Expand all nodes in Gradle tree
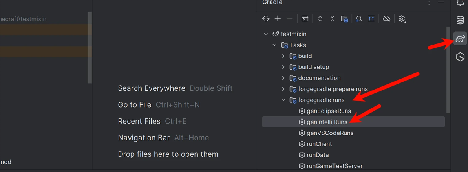The width and height of the screenshot is (468, 172). tap(320, 19)
